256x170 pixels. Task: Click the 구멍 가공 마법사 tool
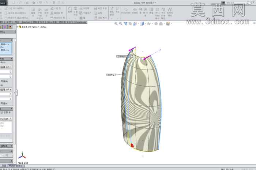click(40, 14)
